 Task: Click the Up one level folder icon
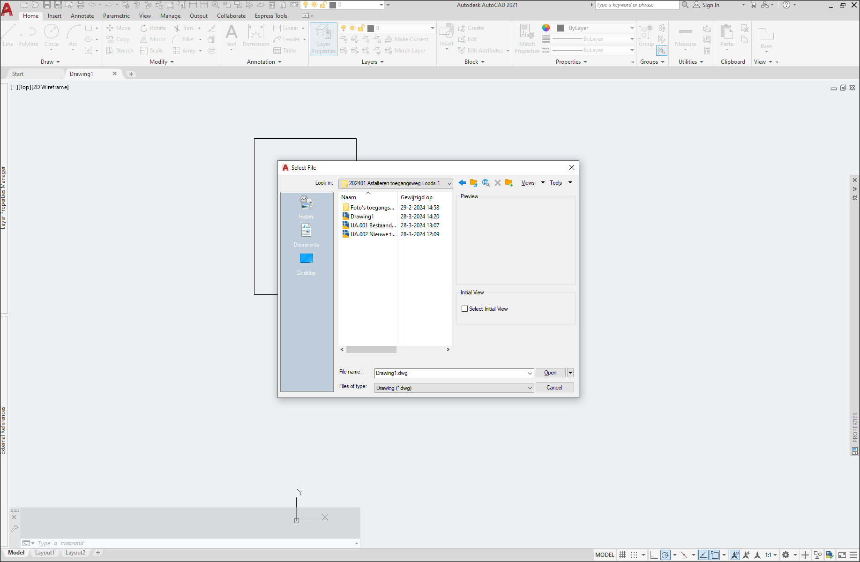click(473, 183)
